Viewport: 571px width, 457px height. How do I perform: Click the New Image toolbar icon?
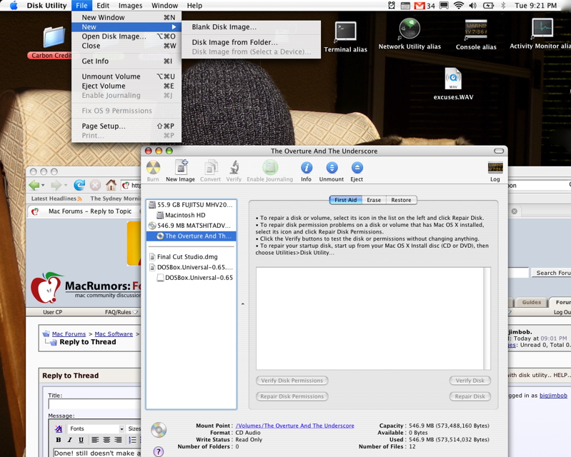(181, 167)
